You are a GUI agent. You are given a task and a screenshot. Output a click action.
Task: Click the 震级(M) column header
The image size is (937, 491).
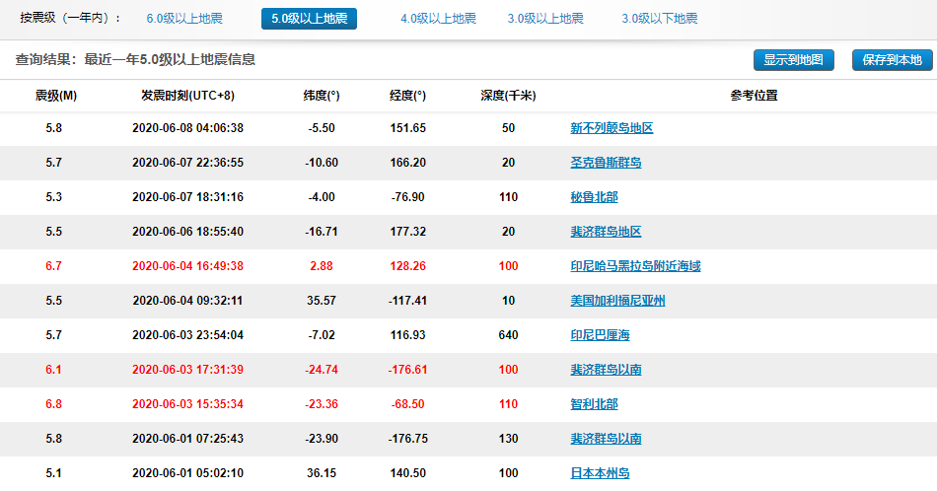(x=55, y=96)
